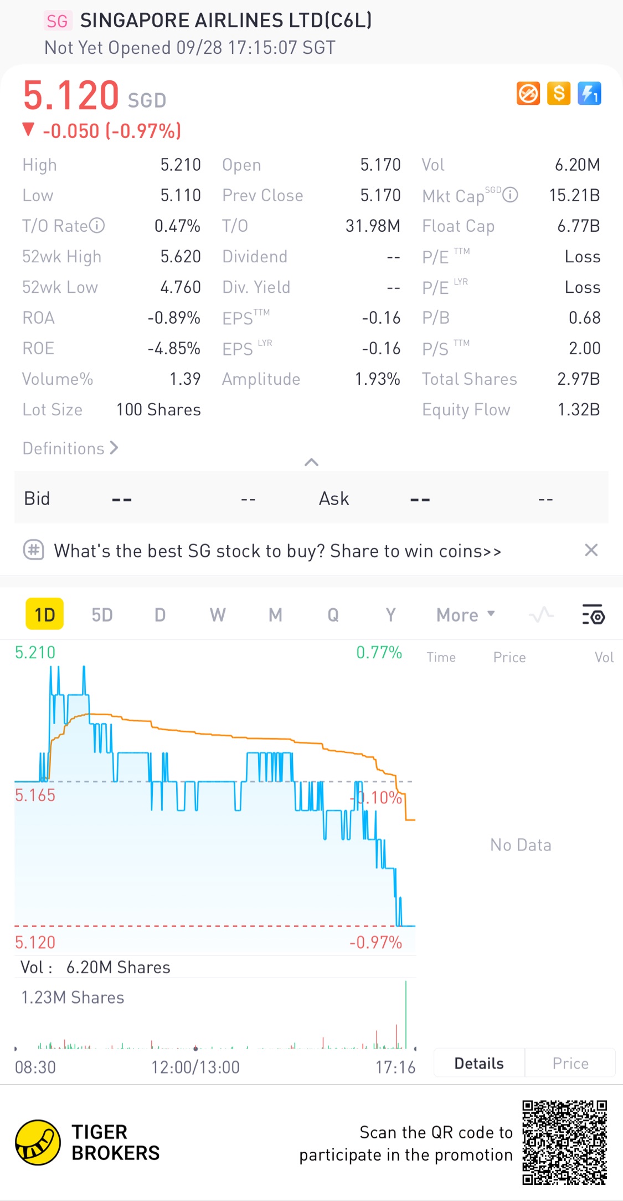
Task: Tap the info icon beside Mkt Cap
Action: click(510, 195)
